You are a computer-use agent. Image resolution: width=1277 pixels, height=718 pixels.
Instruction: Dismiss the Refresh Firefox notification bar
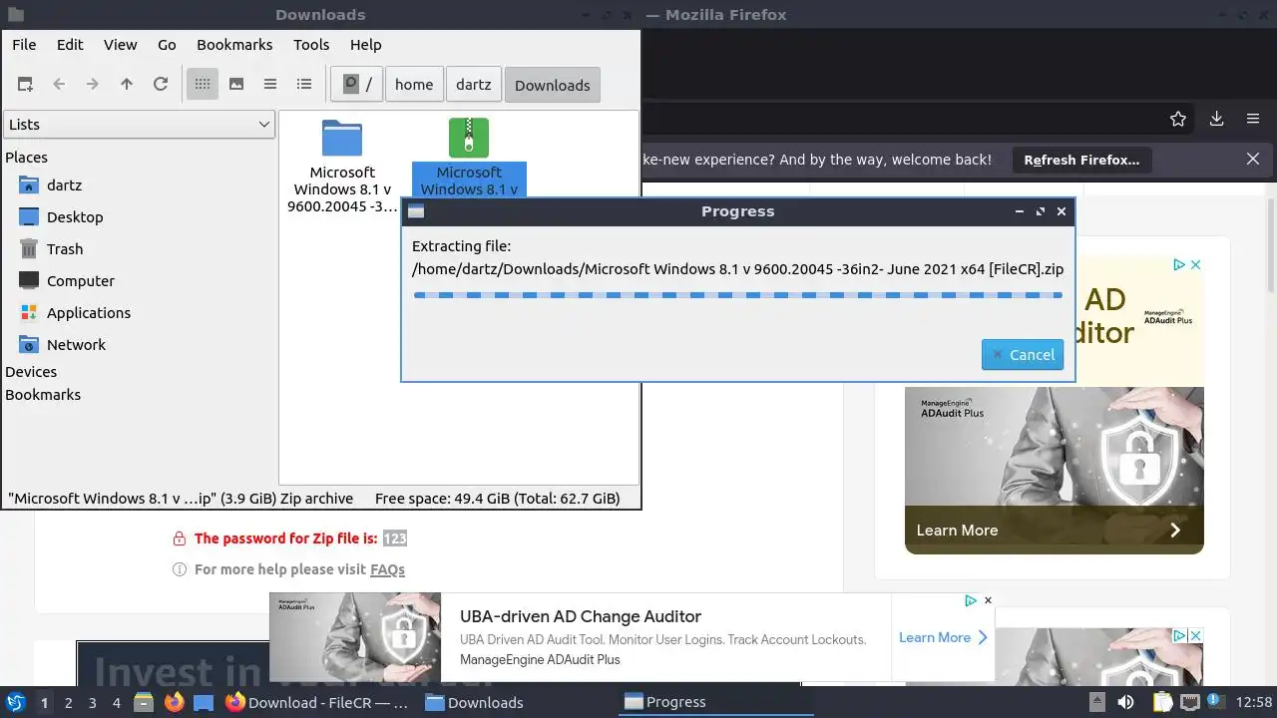pyautogui.click(x=1253, y=160)
